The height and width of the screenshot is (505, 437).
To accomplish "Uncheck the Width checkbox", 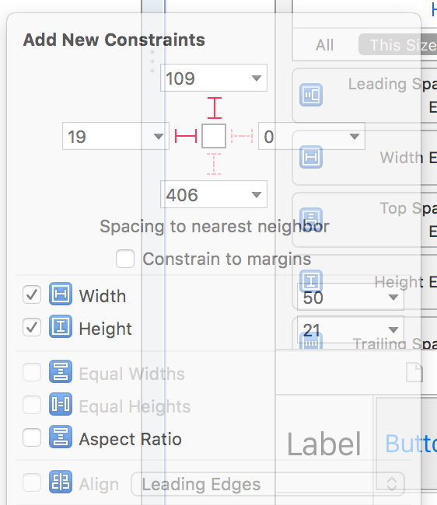I will [32, 294].
